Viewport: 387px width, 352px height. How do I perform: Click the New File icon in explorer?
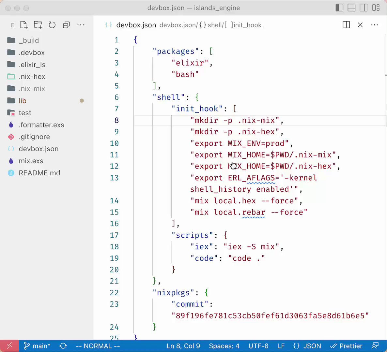(x=24, y=25)
